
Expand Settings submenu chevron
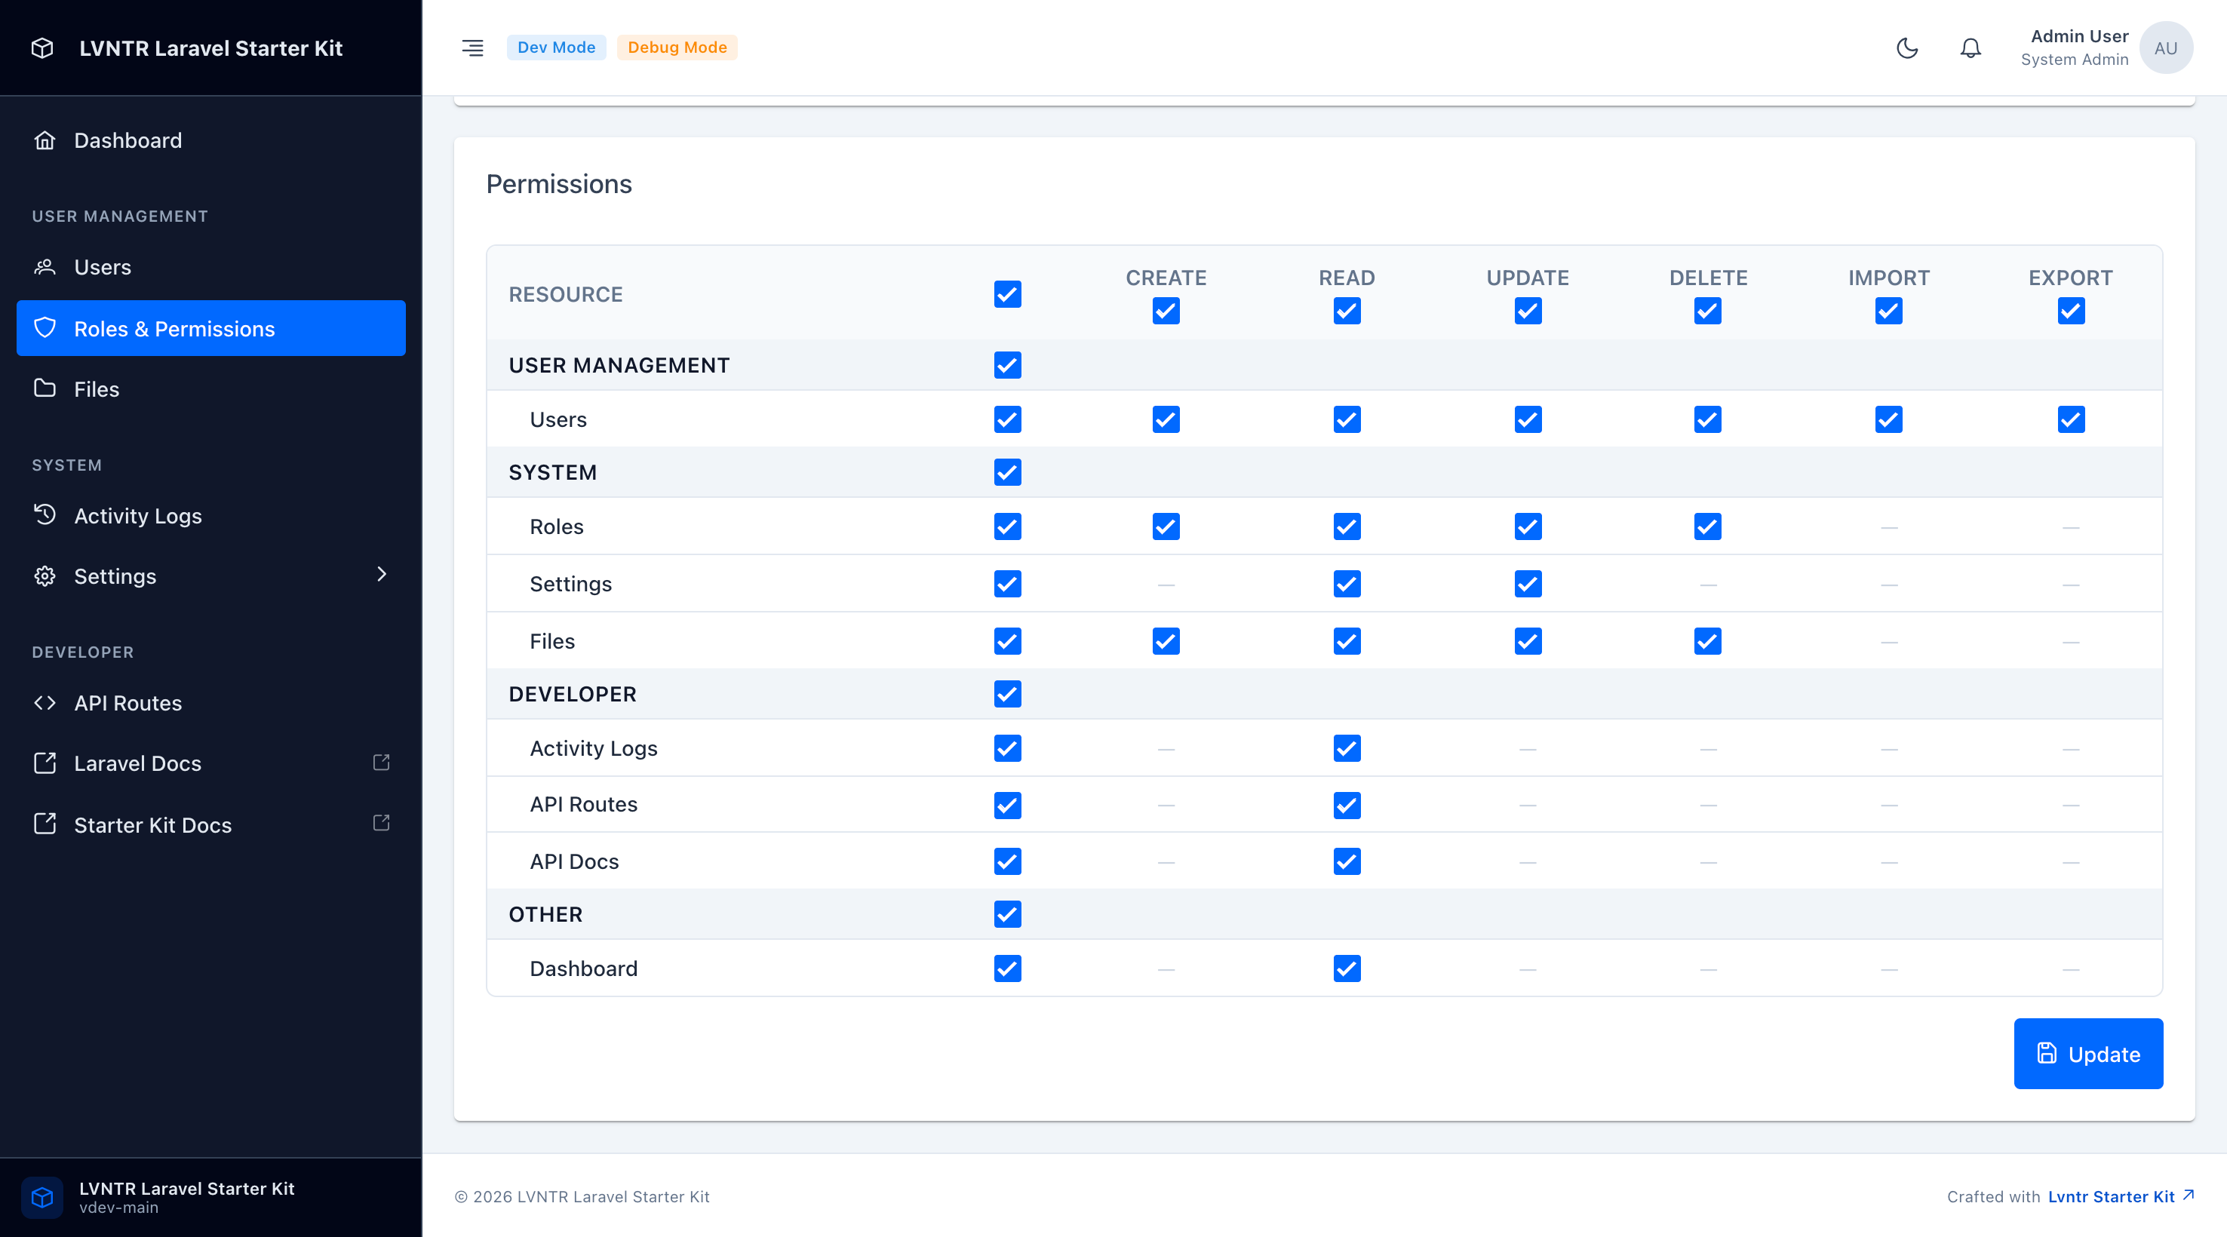click(381, 575)
